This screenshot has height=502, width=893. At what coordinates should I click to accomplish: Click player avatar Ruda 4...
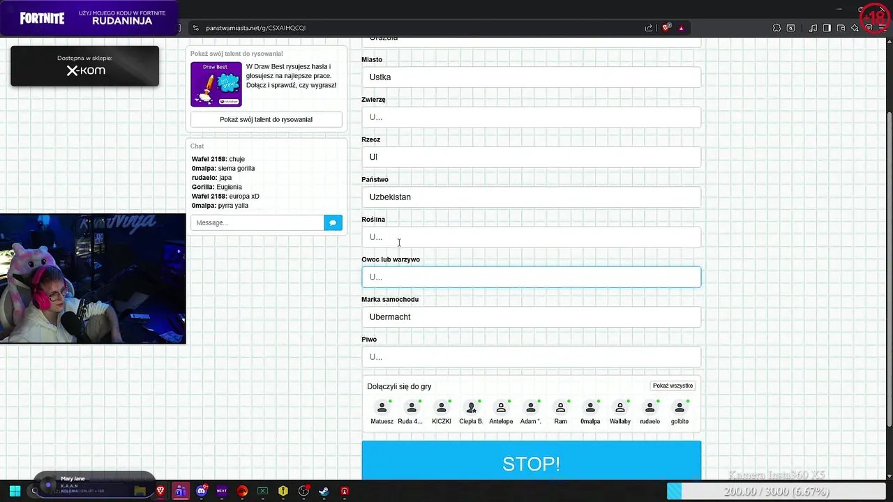pos(412,408)
